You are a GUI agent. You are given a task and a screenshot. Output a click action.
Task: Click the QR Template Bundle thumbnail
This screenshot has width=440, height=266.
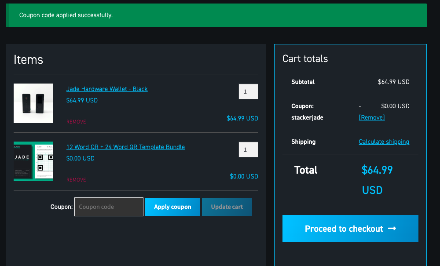tap(33, 161)
